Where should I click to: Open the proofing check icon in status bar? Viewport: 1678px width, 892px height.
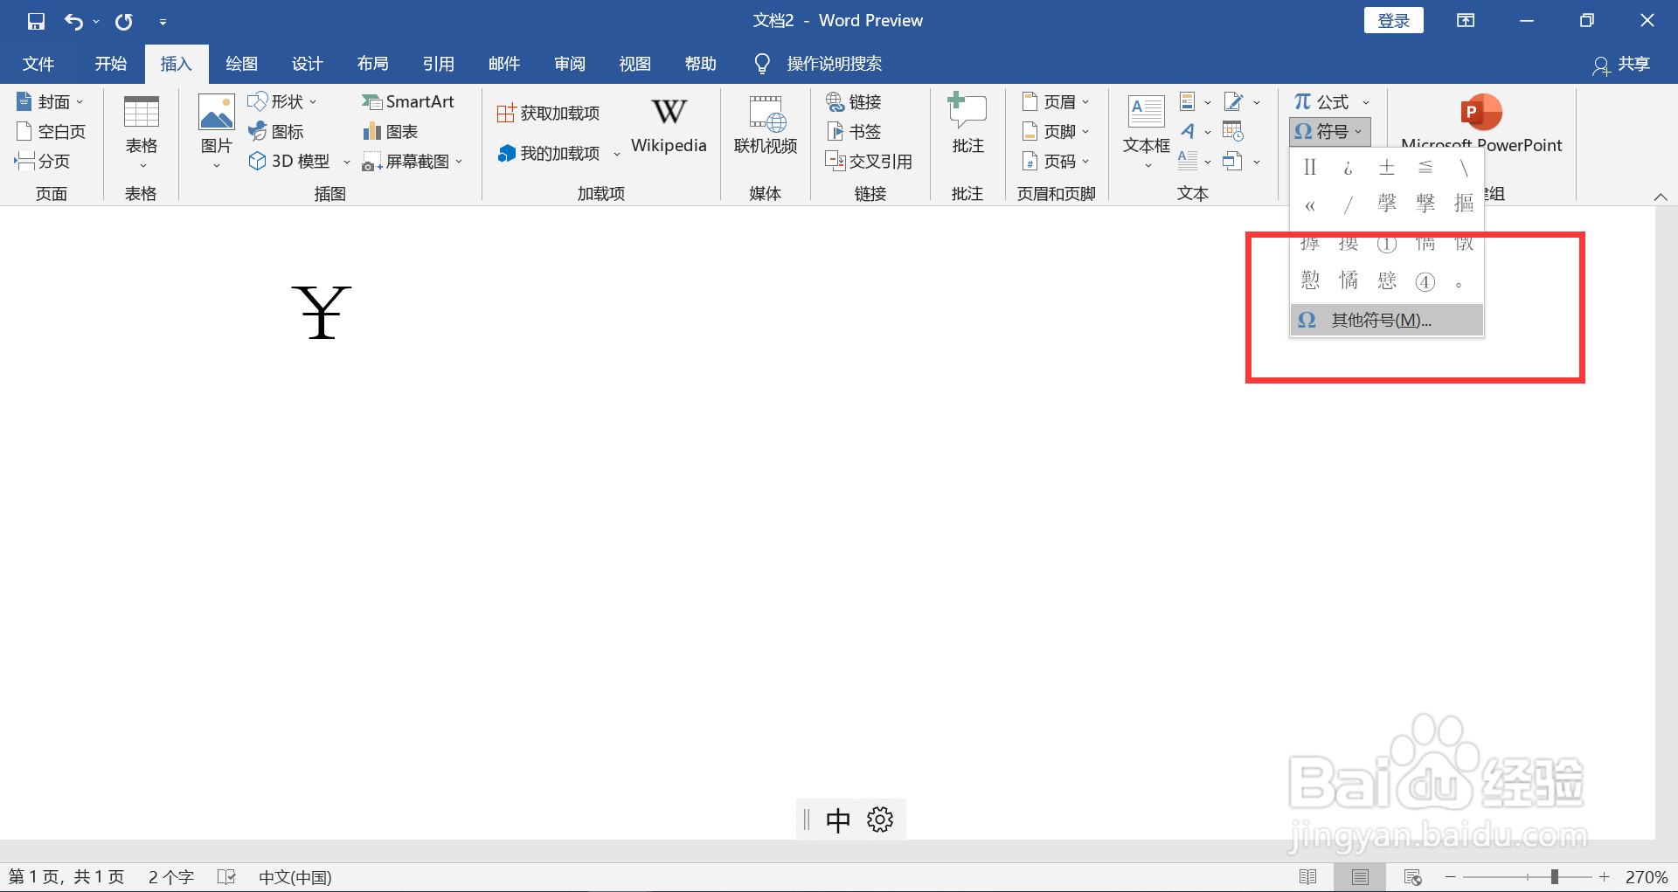pyautogui.click(x=227, y=876)
